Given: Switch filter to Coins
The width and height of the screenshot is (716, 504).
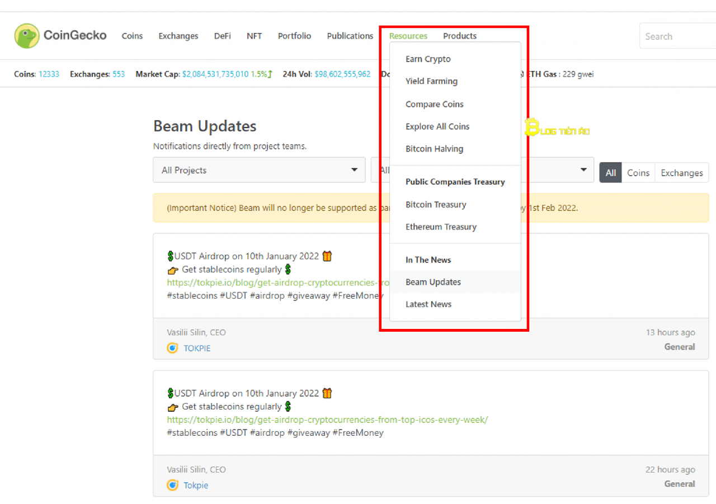Looking at the screenshot, I should (638, 173).
